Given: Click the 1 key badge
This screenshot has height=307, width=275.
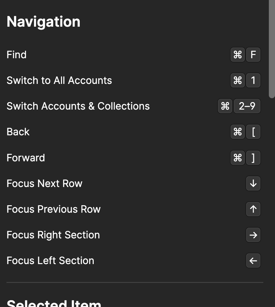Looking at the screenshot, I should point(253,80).
